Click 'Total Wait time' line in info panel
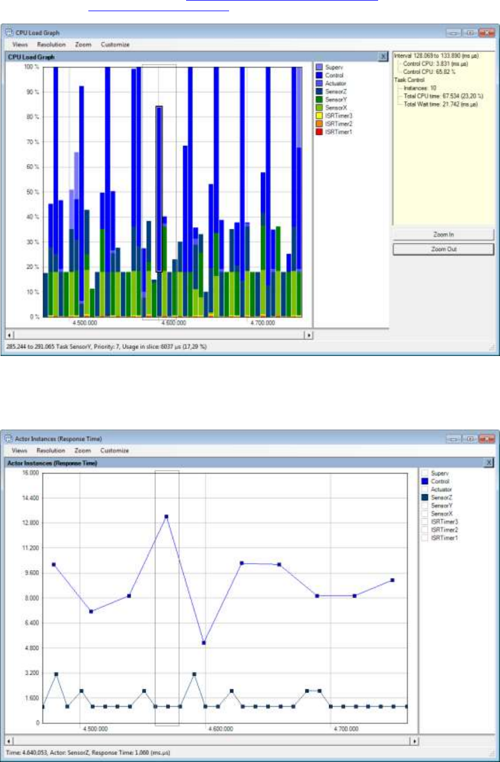The width and height of the screenshot is (500, 762). pyautogui.click(x=441, y=104)
